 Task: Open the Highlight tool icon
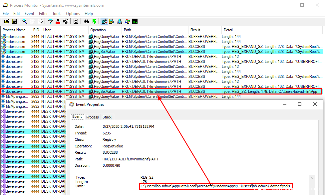(x=58, y=21)
